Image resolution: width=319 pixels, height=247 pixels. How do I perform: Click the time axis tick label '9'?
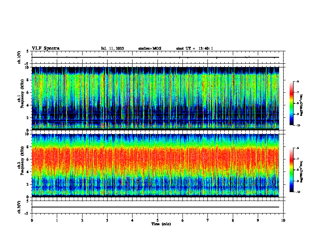point(258,220)
